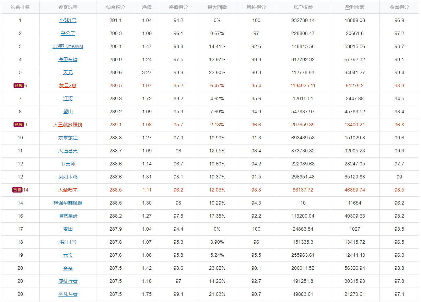
Task: Open contestant link 元宝
Action: tap(68, 255)
